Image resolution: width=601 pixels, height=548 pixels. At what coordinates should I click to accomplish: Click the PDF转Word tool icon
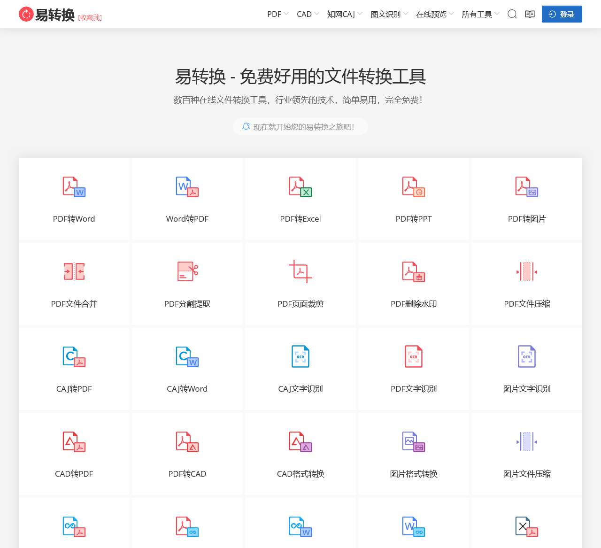[x=74, y=187]
